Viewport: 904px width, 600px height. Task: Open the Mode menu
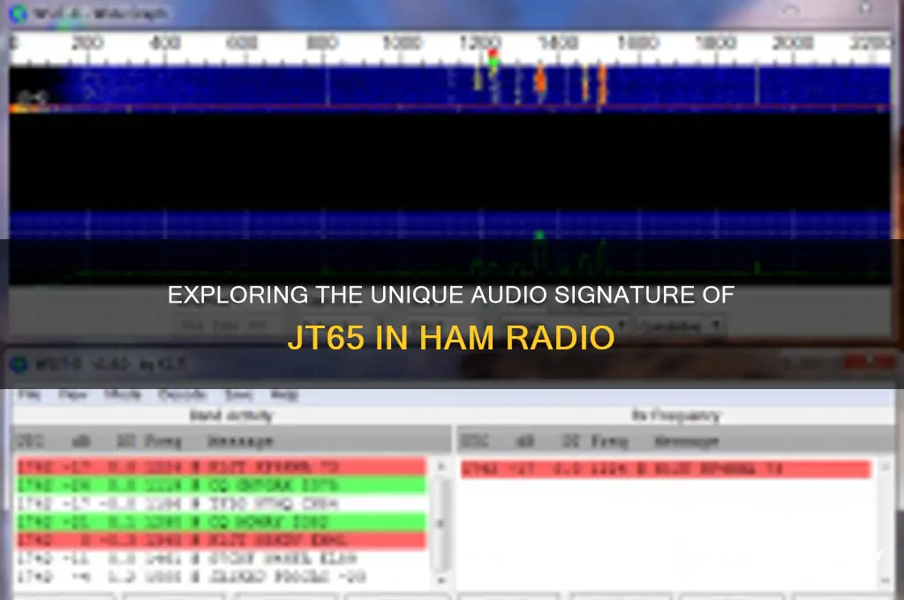click(x=122, y=395)
